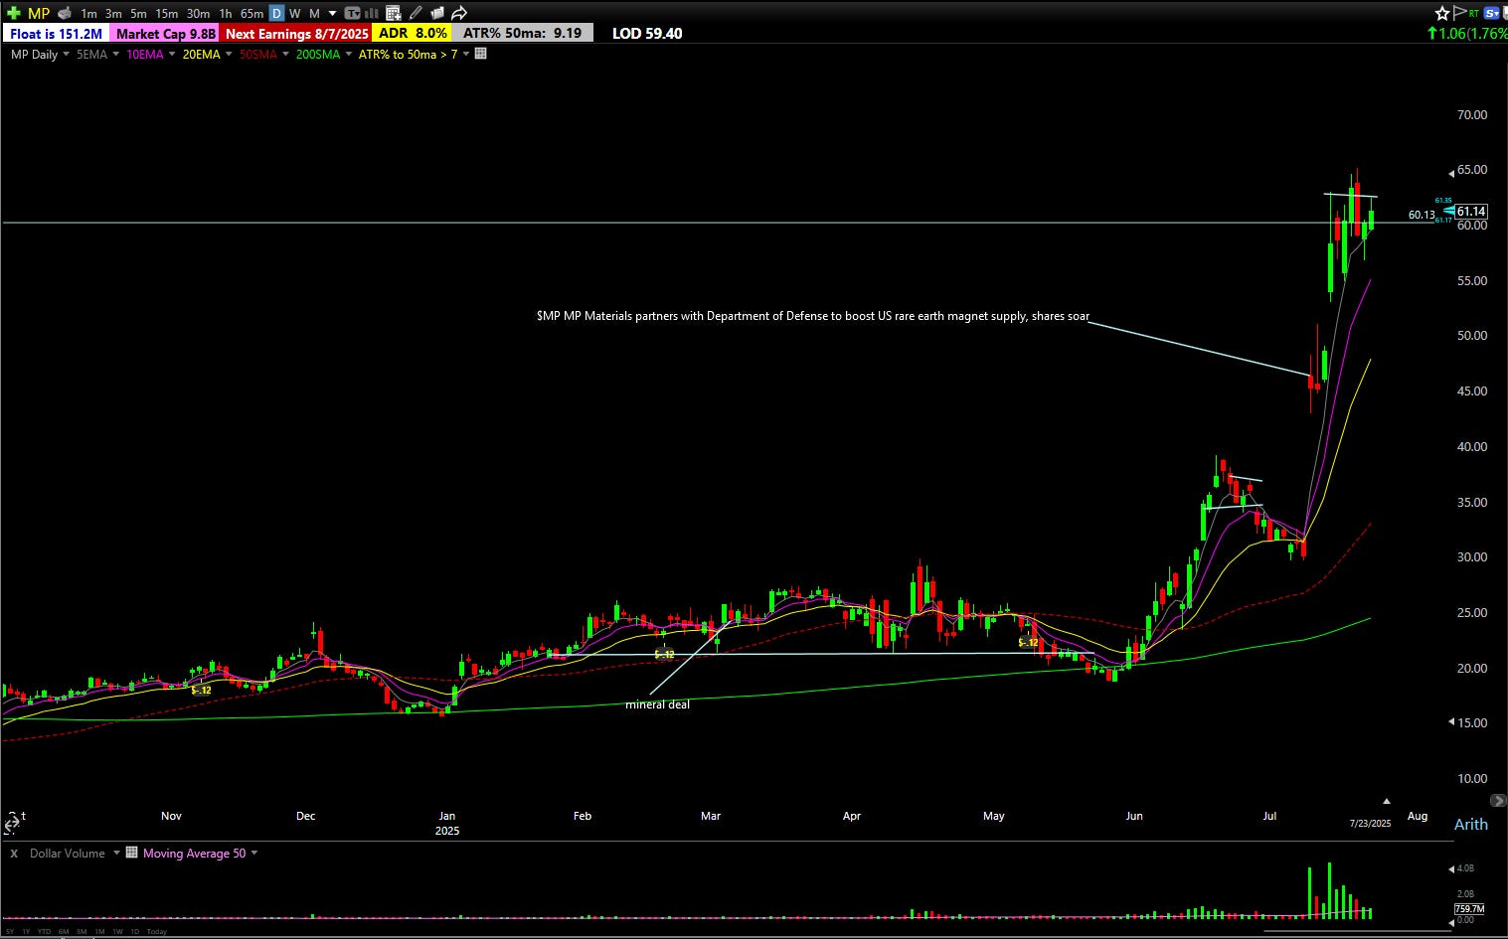Click the scroll-right arrow button
This screenshot has width=1508, height=939.
pos(1498,800)
